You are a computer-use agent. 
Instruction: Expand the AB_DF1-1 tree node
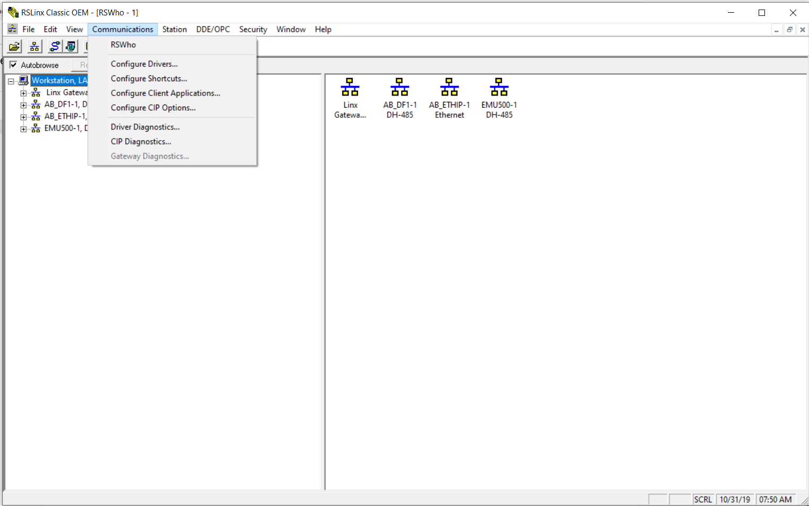23,105
